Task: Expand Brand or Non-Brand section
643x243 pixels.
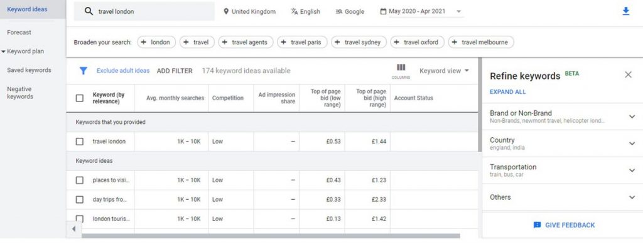Action: point(632,116)
